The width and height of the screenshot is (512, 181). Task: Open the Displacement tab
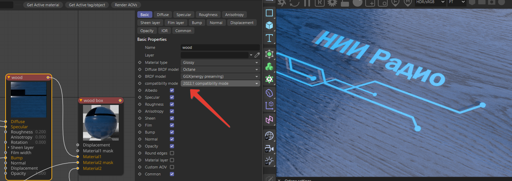tap(242, 23)
